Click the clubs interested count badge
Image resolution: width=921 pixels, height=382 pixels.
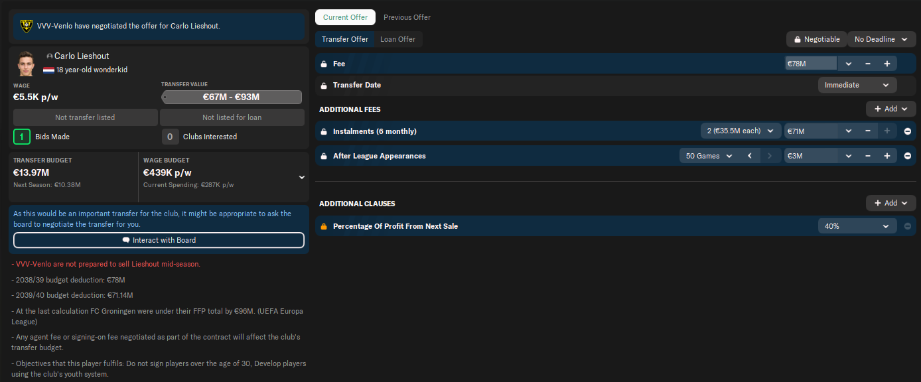coord(171,137)
